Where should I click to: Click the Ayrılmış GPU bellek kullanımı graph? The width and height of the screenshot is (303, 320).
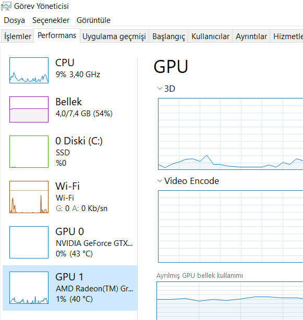click(x=229, y=301)
